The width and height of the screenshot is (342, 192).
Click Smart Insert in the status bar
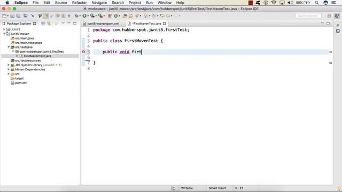(217, 188)
